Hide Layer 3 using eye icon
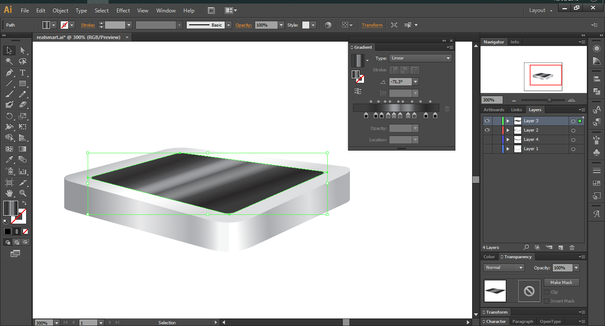The width and height of the screenshot is (605, 326). click(x=487, y=121)
